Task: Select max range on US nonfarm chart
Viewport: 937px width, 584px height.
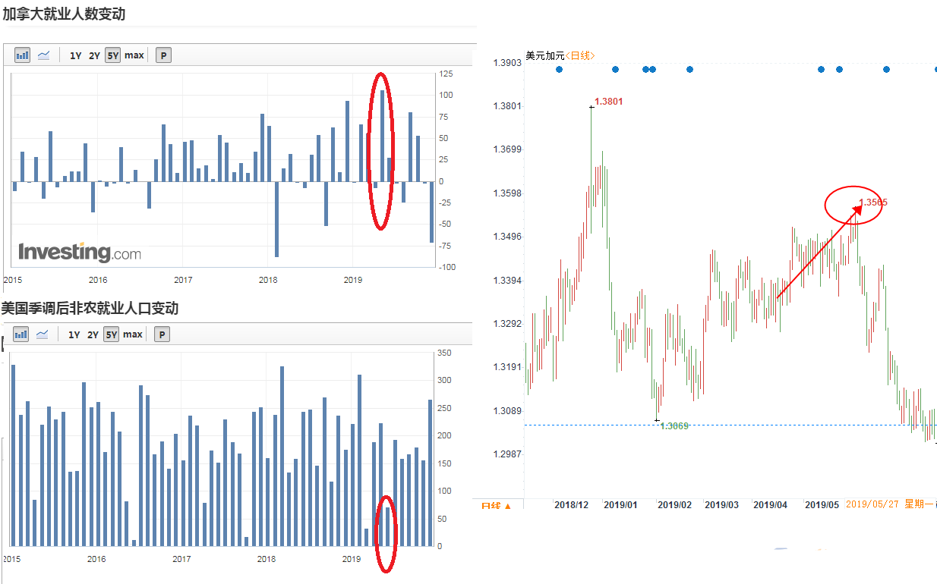Action: [x=133, y=334]
